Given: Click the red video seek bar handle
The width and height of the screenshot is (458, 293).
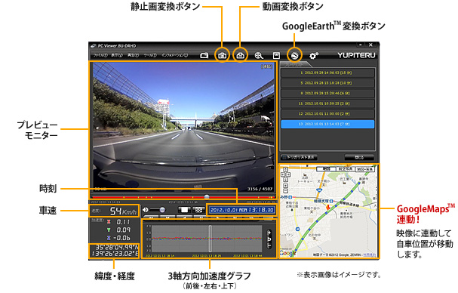Looking at the screenshot, I should 207,197.
